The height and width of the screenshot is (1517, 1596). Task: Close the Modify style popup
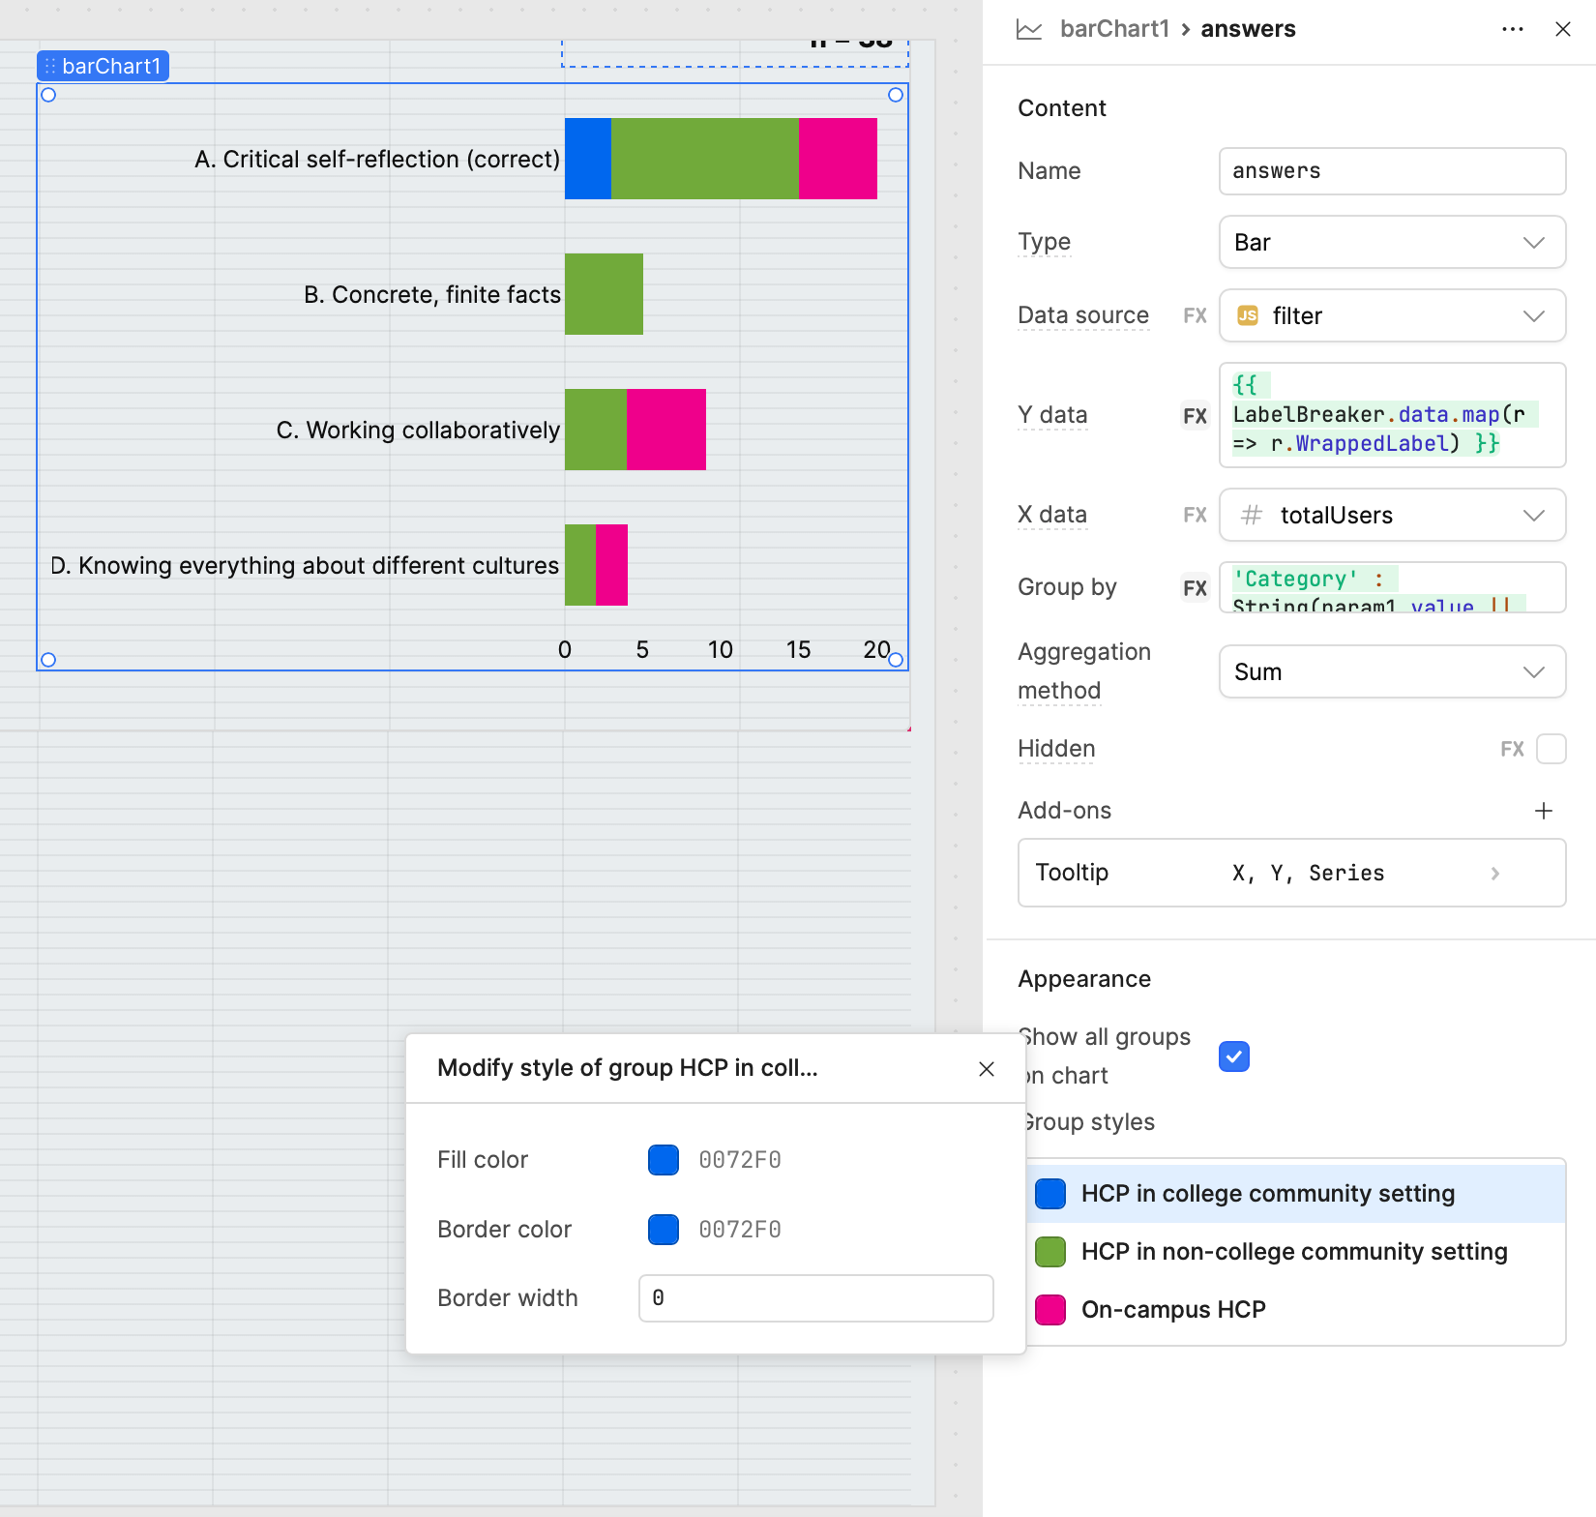(x=987, y=1069)
